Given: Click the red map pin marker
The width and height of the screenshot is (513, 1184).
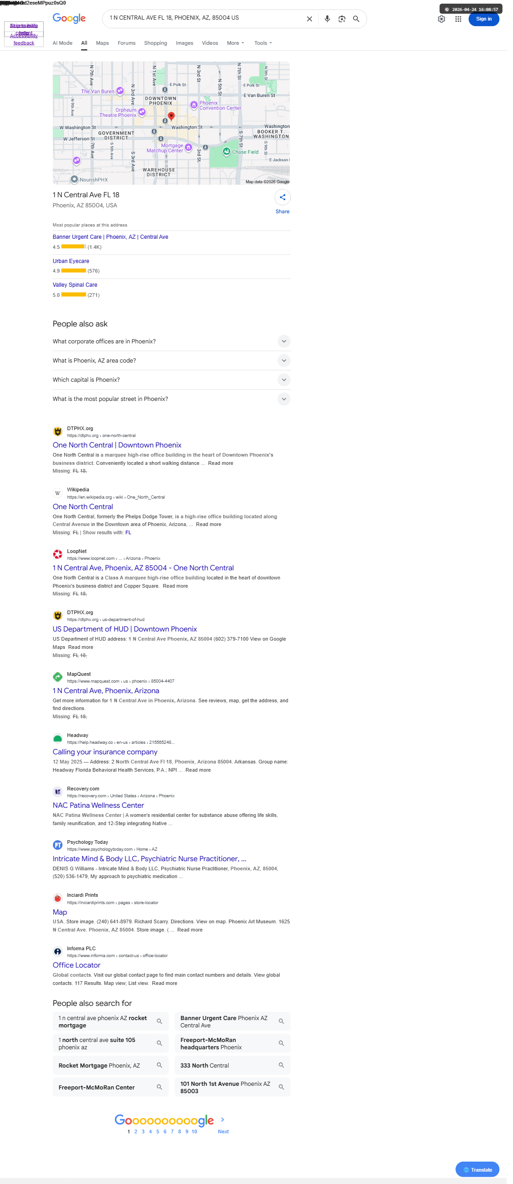Looking at the screenshot, I should (173, 117).
